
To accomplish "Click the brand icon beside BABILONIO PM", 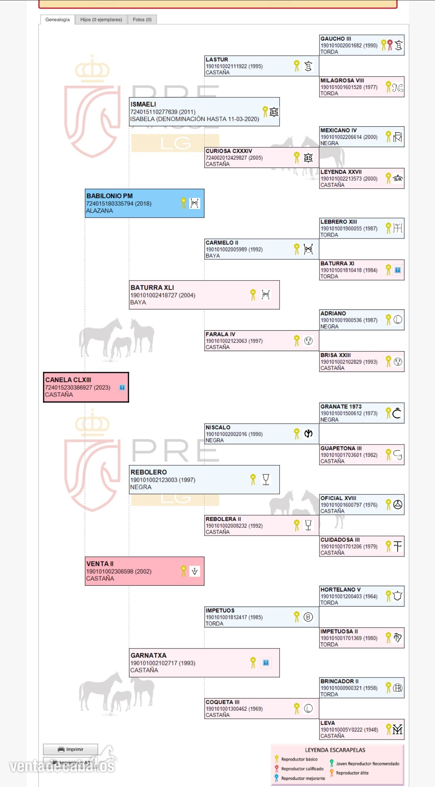I will click(x=195, y=203).
